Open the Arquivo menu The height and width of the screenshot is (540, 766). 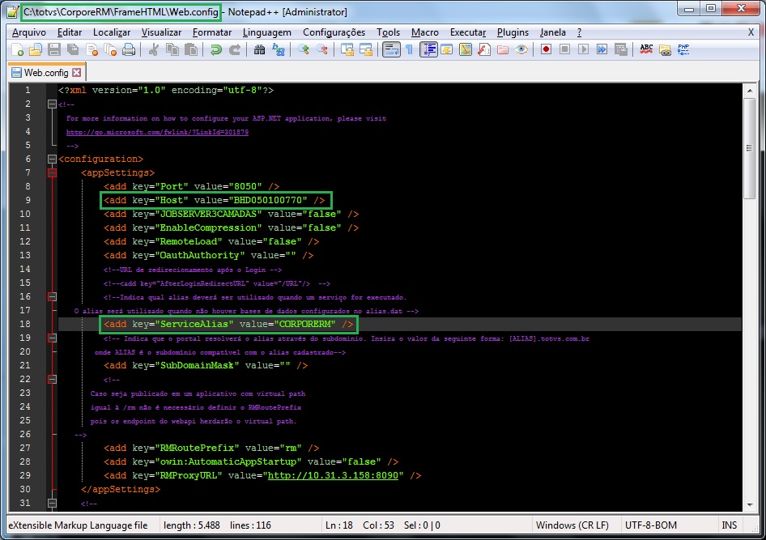tap(29, 32)
